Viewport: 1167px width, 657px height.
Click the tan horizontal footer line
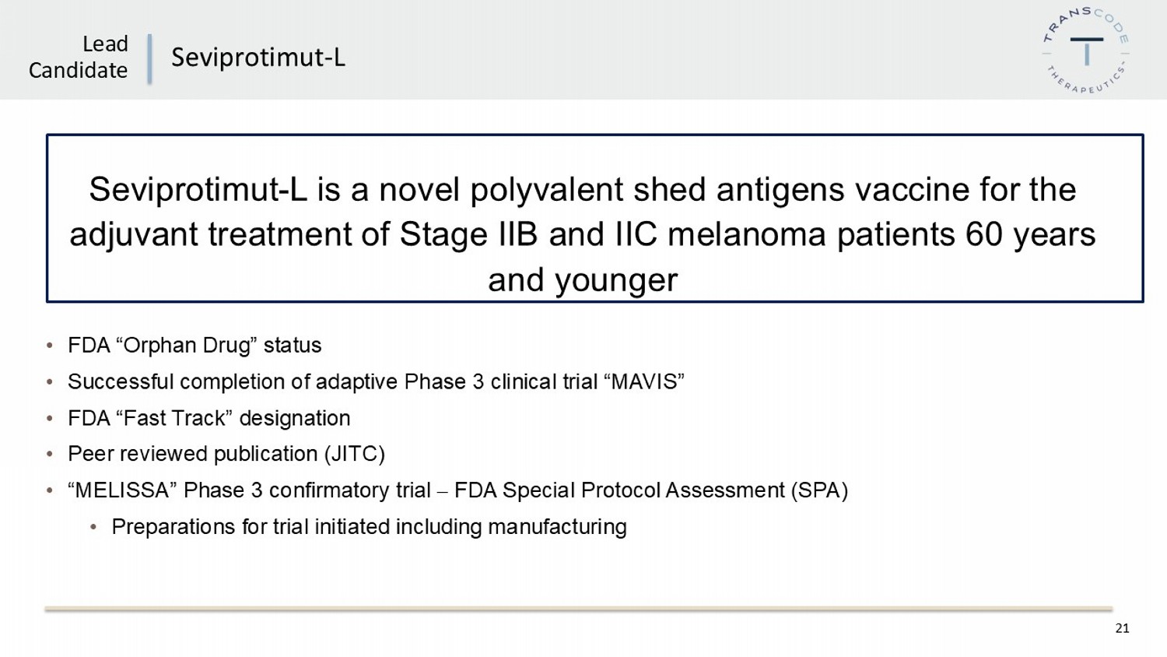point(578,609)
